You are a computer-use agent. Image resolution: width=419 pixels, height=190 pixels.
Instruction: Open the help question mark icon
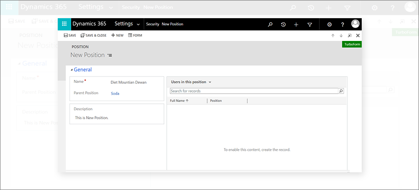coord(343,24)
